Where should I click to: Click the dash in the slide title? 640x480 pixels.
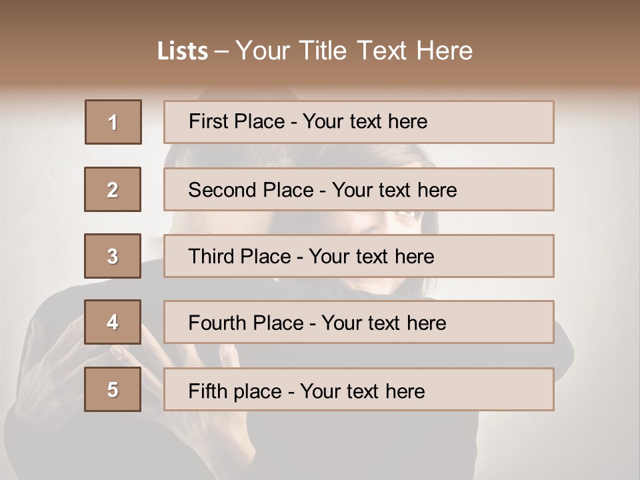[221, 51]
